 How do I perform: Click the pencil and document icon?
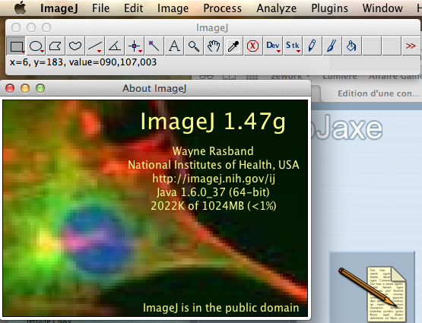(373, 293)
